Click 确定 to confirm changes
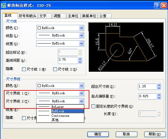This screenshot has height=139, width=168. [x=98, y=134]
